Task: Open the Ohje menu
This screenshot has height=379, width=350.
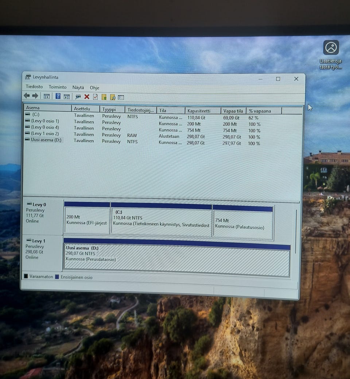Action: coord(94,88)
